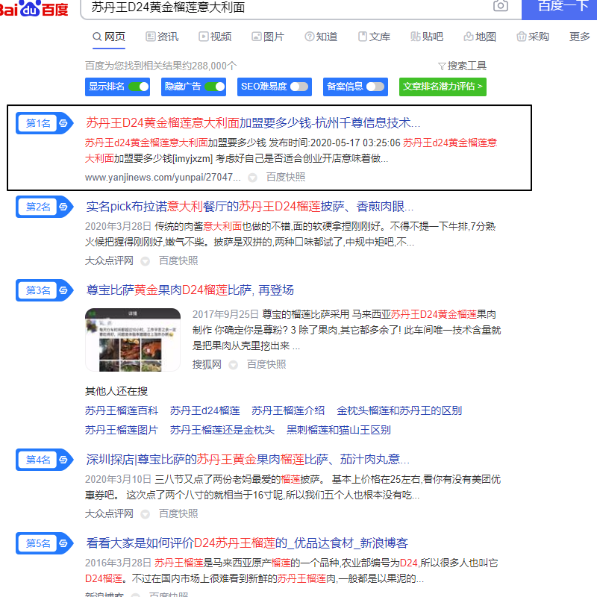The width and height of the screenshot is (597, 597).
Task: Click the icon beside 第1名 badge
Action: [x=63, y=123]
